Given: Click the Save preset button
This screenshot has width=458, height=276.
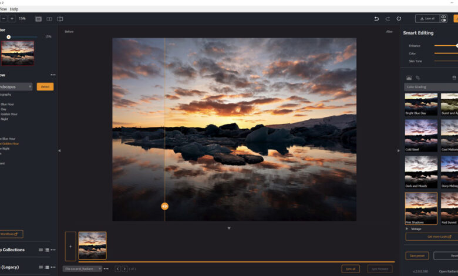Looking at the screenshot, I should [x=417, y=256].
